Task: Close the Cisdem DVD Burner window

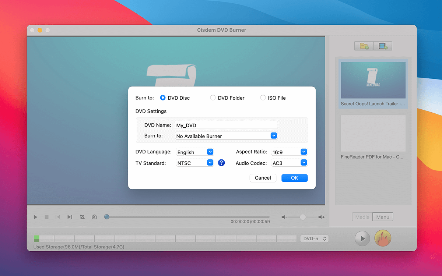Action: click(32, 30)
